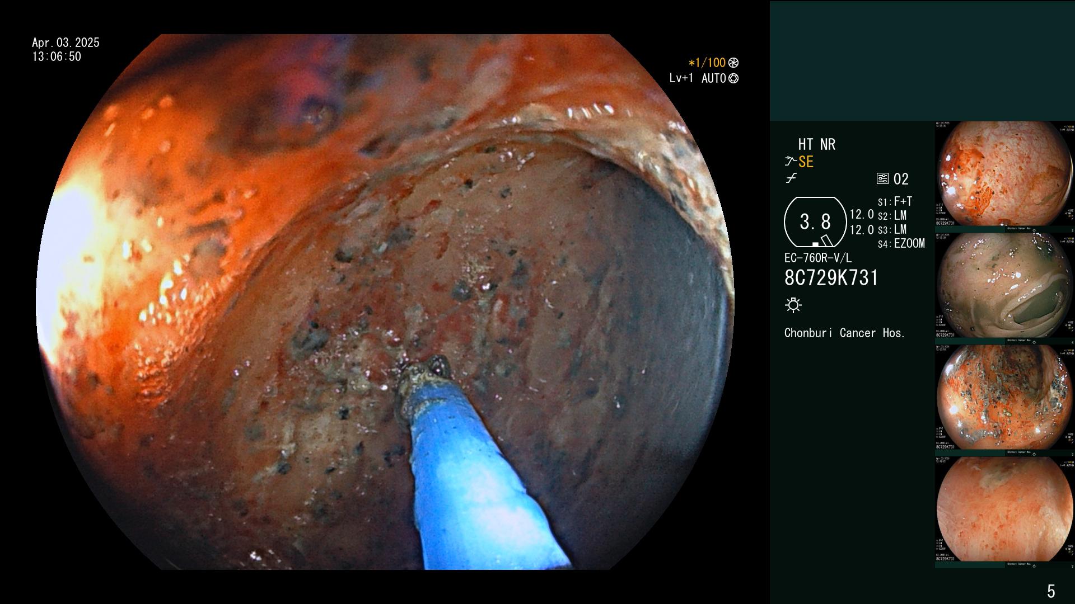Screen dimensions: 1075x604
Task: Select the scope channel 3.8 diagram
Action: (815, 222)
